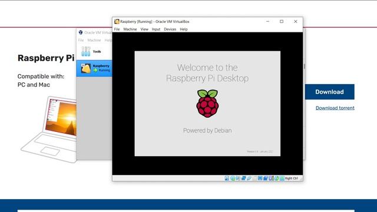
Task: Click the mouse integration status icon
Action: click(x=277, y=178)
